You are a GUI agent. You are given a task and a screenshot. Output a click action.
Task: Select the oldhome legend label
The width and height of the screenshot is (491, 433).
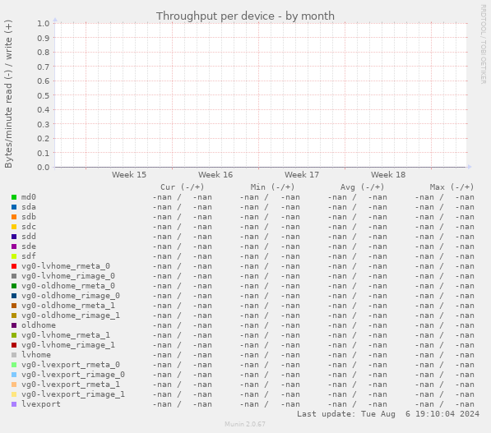[x=39, y=325]
